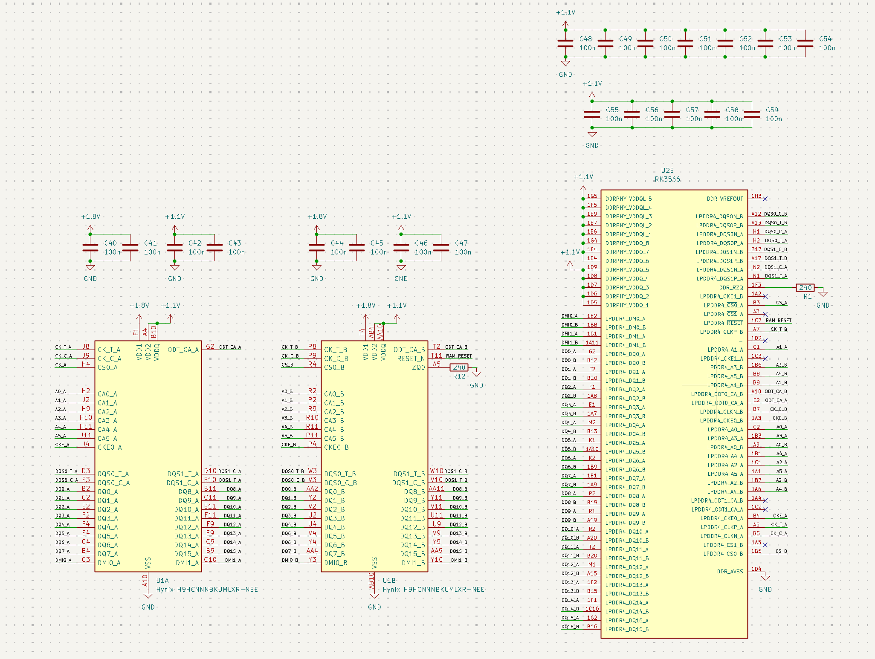Select capacitor C40 symbol
Viewport: 875px width, 659px height.
pyautogui.click(x=90, y=247)
